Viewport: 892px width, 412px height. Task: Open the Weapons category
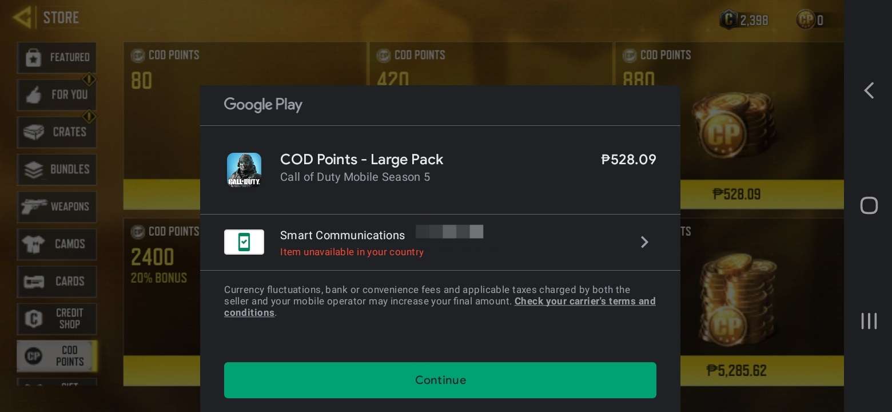click(x=57, y=207)
